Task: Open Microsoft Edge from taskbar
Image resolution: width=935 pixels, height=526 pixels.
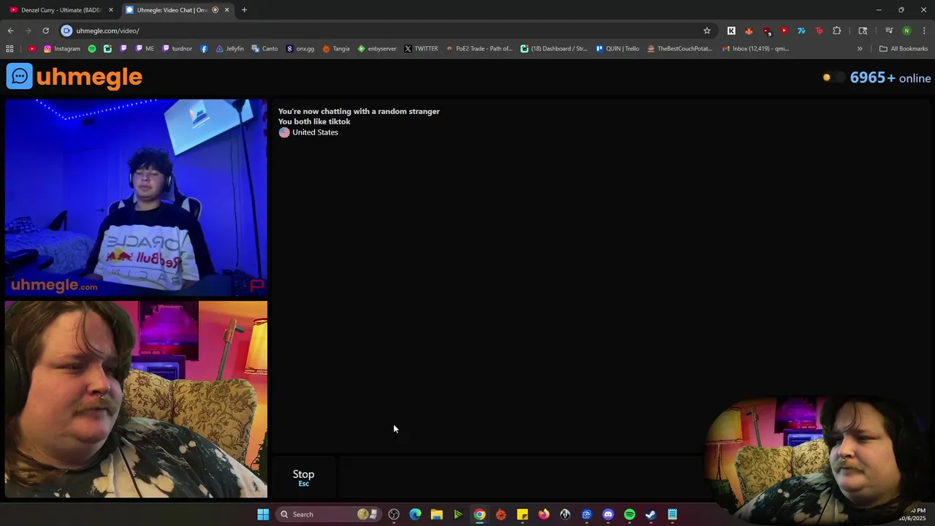Action: pyautogui.click(x=415, y=514)
